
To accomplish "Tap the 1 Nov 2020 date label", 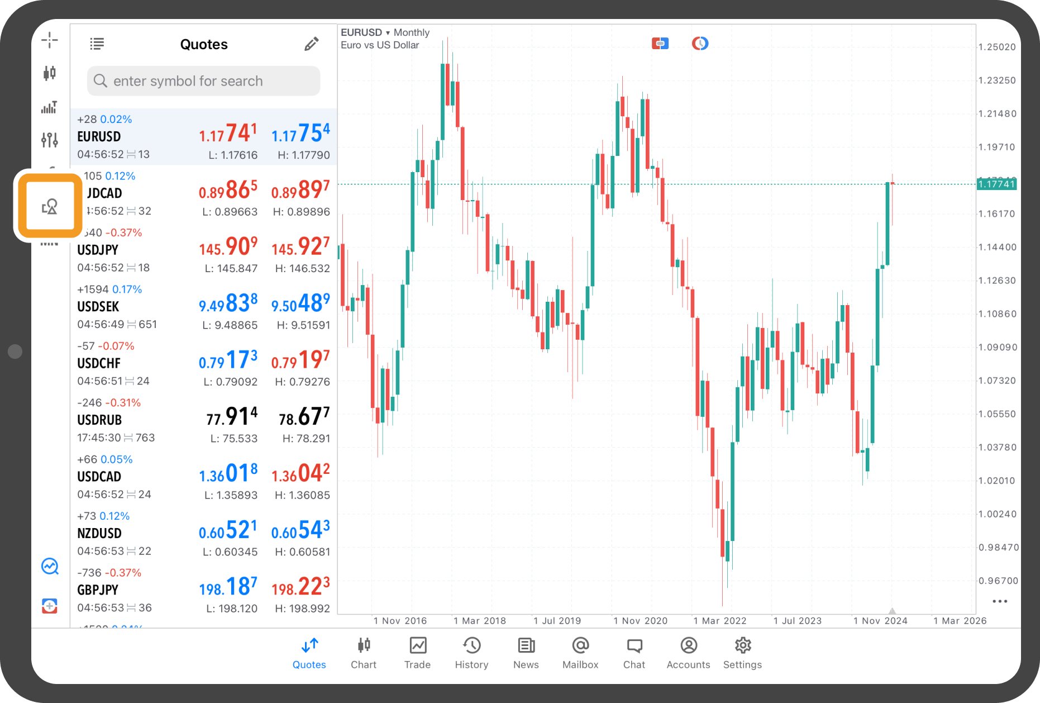I will pos(640,621).
